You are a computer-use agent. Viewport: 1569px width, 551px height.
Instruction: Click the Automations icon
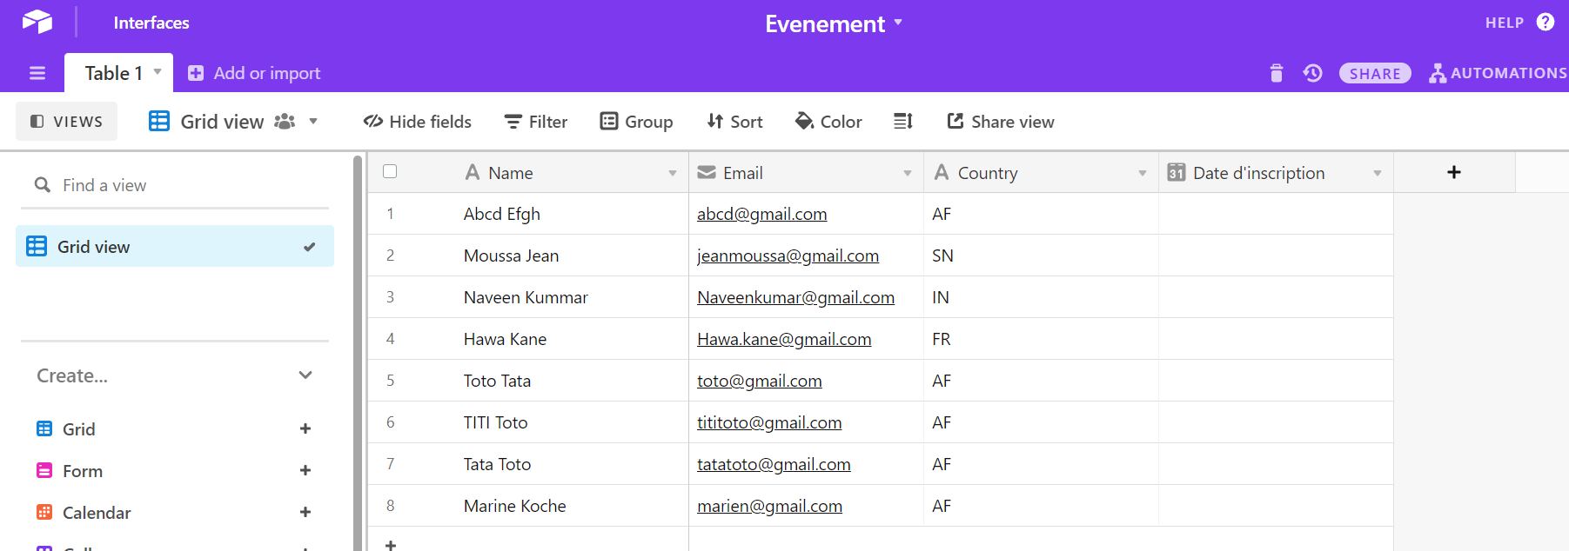[x=1438, y=73]
